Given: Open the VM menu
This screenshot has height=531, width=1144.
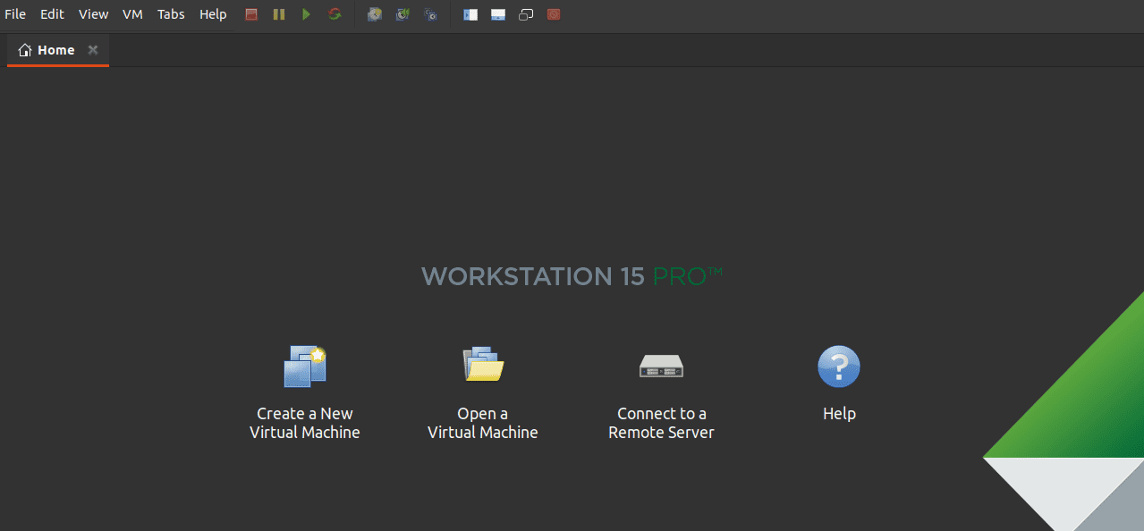Looking at the screenshot, I should 132,14.
